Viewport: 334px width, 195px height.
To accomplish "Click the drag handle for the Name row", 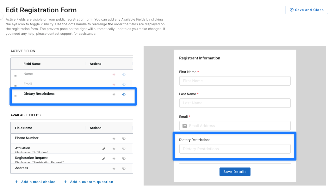I will [15, 76].
